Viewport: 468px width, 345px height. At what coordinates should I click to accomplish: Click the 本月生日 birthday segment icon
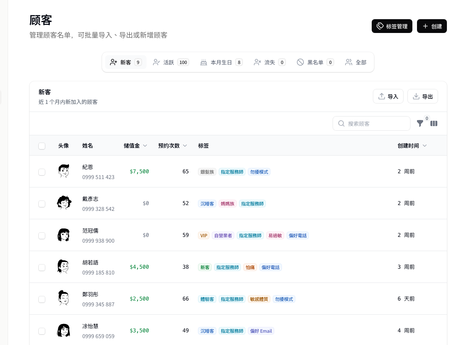pos(204,62)
